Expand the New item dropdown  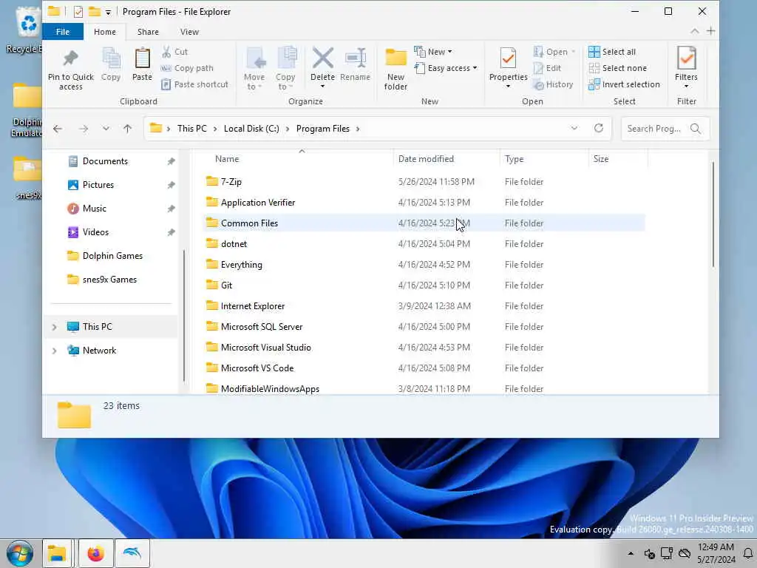click(449, 52)
